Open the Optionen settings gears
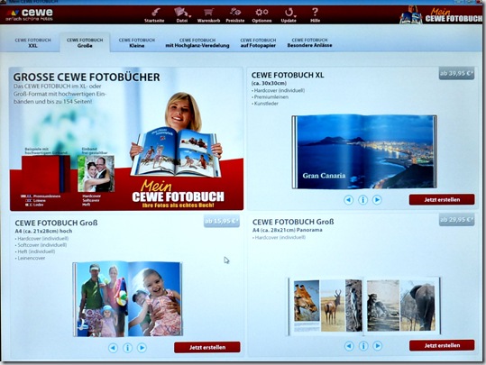This screenshot has width=486, height=365. pos(261,15)
